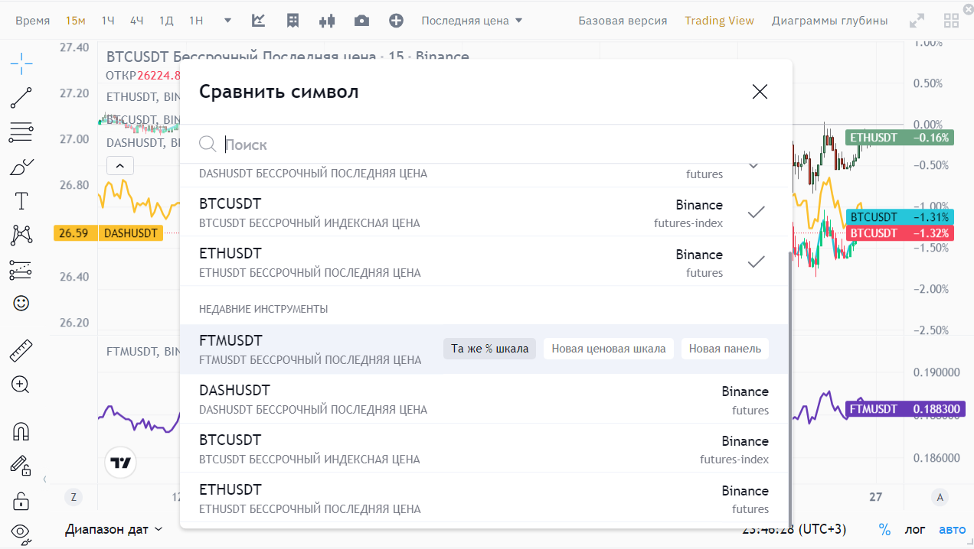Toggle авто auto scale
Viewport: 974px width, 549px height.
953,529
